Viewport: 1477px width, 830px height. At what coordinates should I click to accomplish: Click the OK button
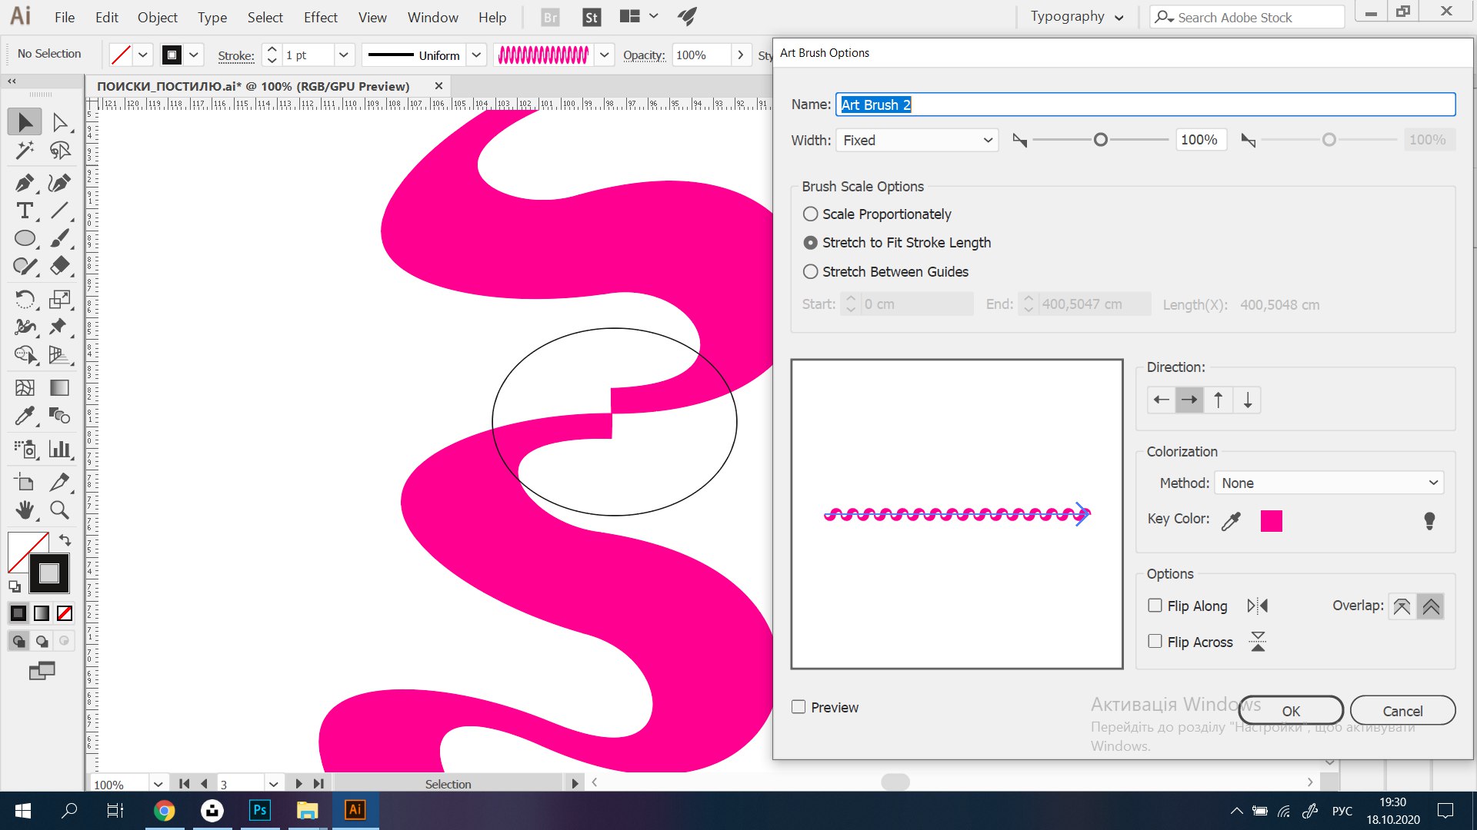coord(1291,711)
